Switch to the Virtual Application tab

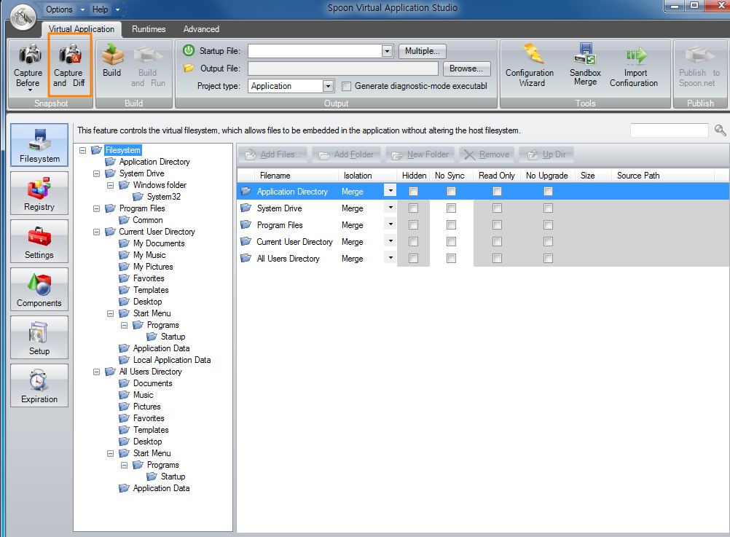[x=82, y=29]
